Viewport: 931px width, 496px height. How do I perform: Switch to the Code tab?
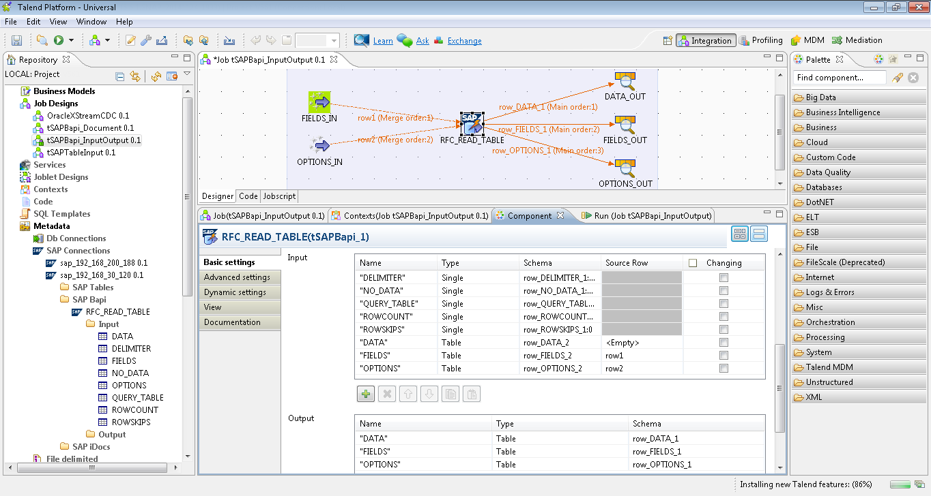coord(248,196)
